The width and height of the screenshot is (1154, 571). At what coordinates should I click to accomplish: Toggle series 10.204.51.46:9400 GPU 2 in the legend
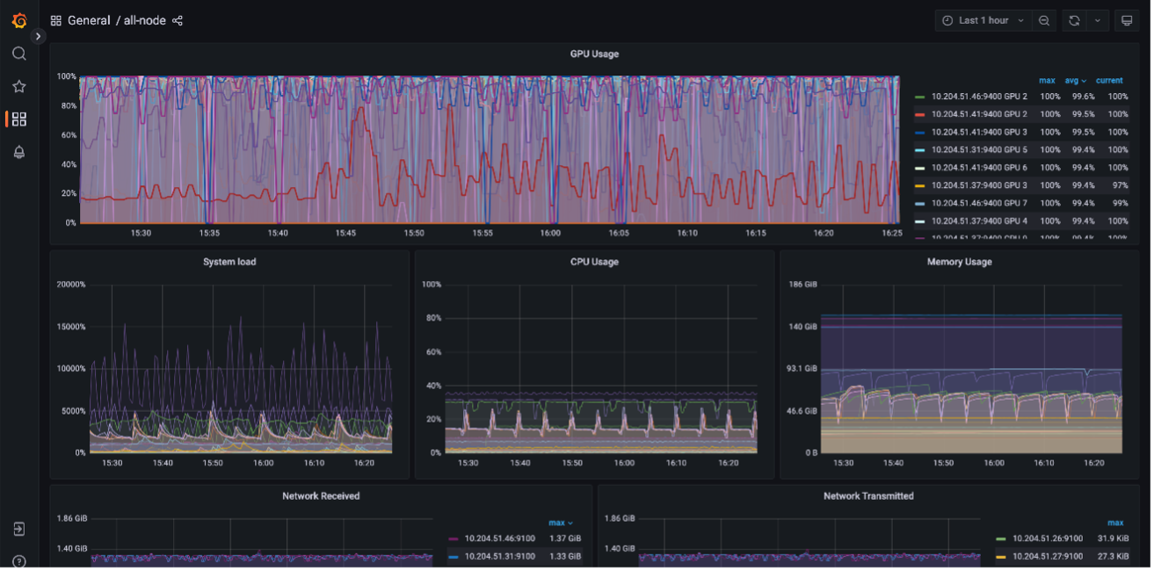[979, 97]
